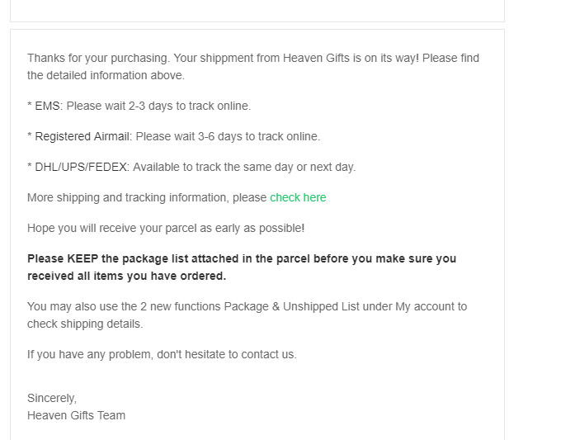The image size is (561, 440).
Task: Click "received all items you have ordered" line
Action: pyautogui.click(x=127, y=276)
